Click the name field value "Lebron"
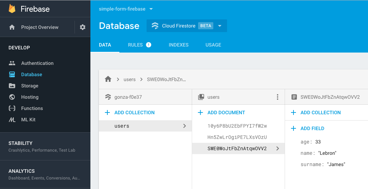 tap(327, 153)
